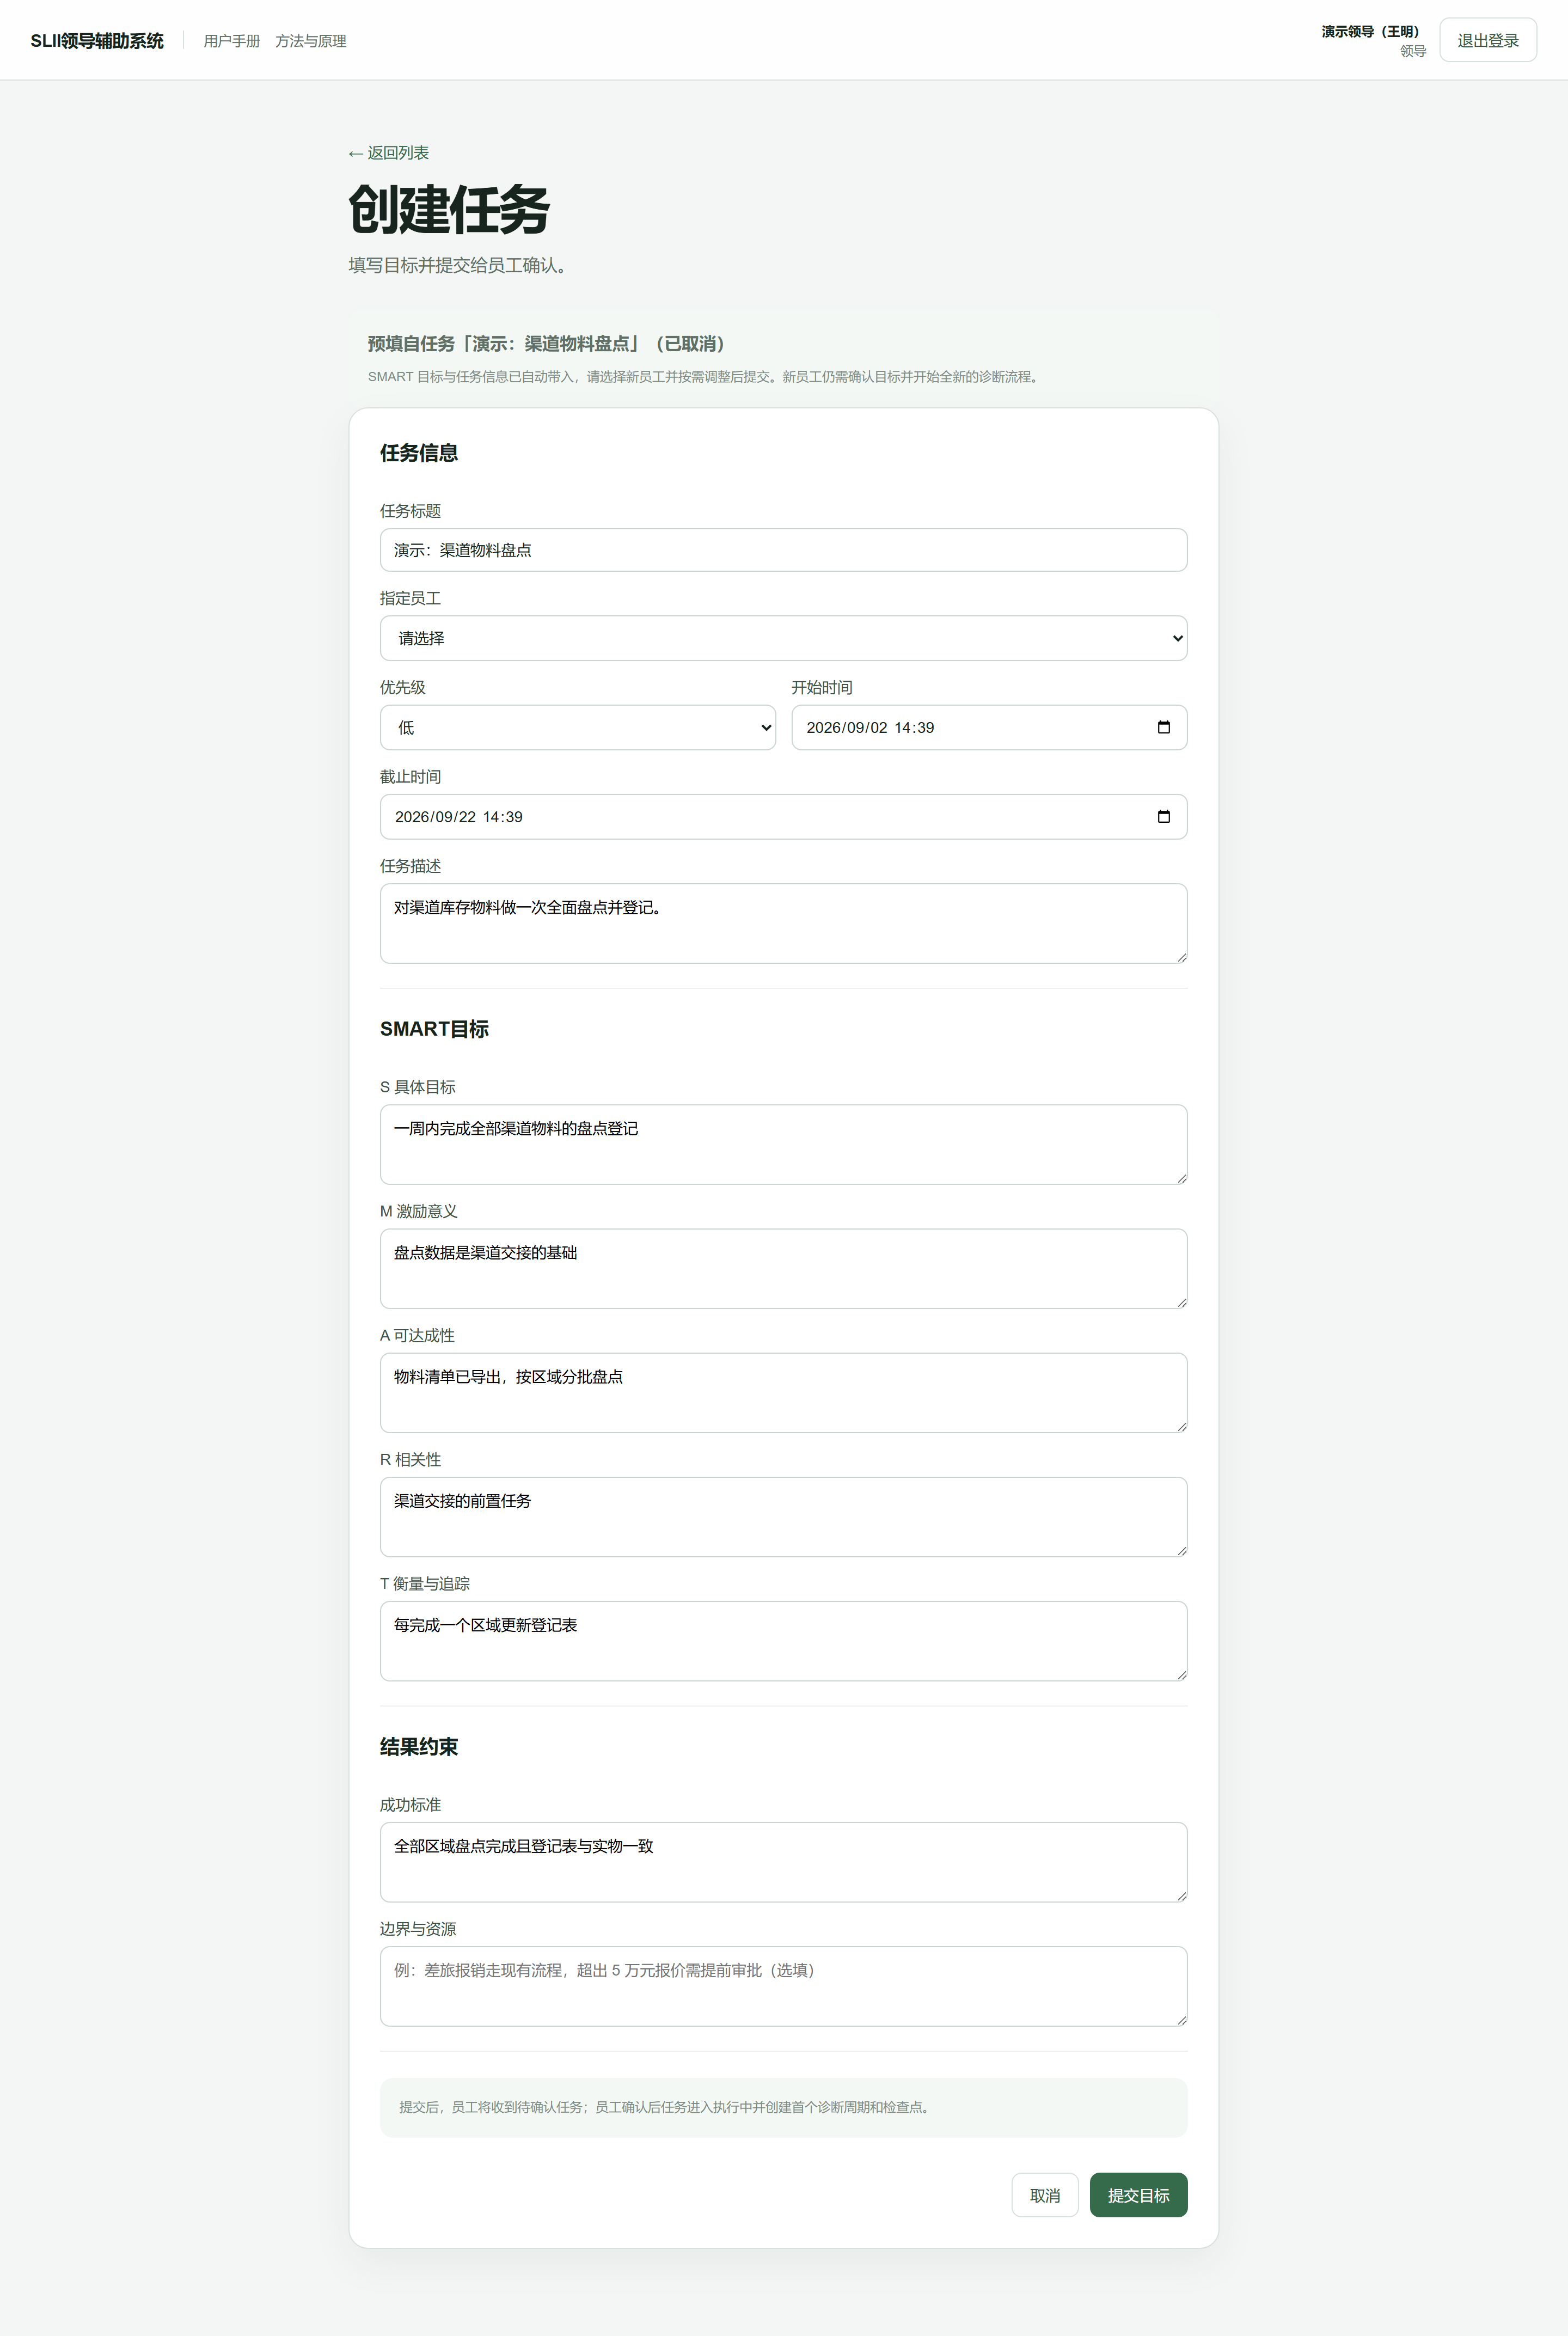Image resolution: width=1568 pixels, height=2336 pixels.
Task: Click into the 任务标题 input field
Action: coord(783,550)
